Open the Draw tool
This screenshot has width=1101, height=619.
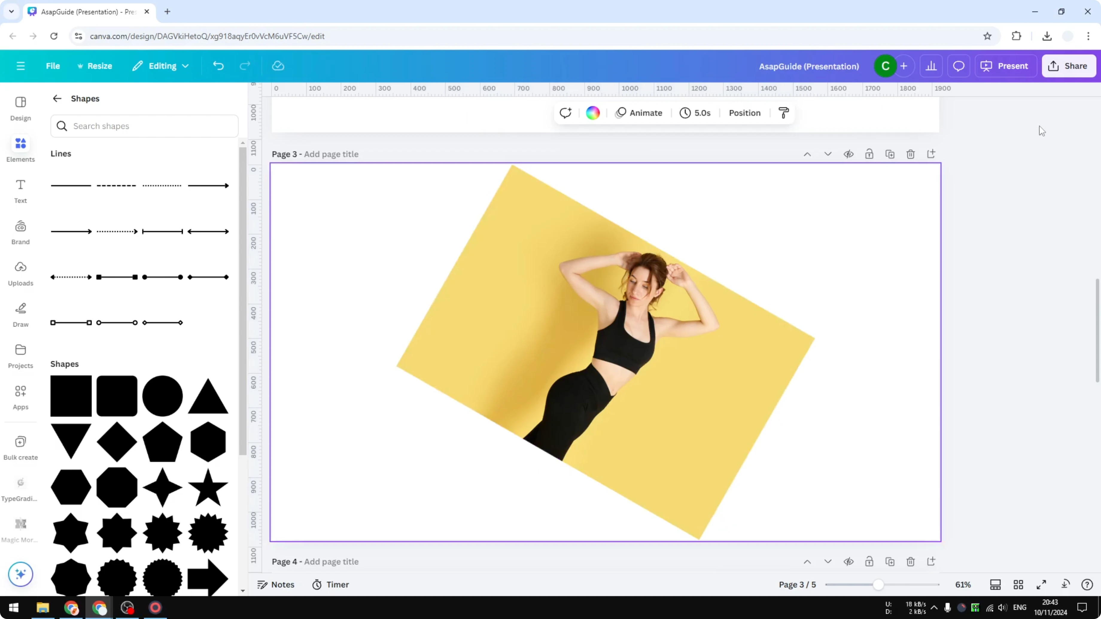(x=20, y=314)
